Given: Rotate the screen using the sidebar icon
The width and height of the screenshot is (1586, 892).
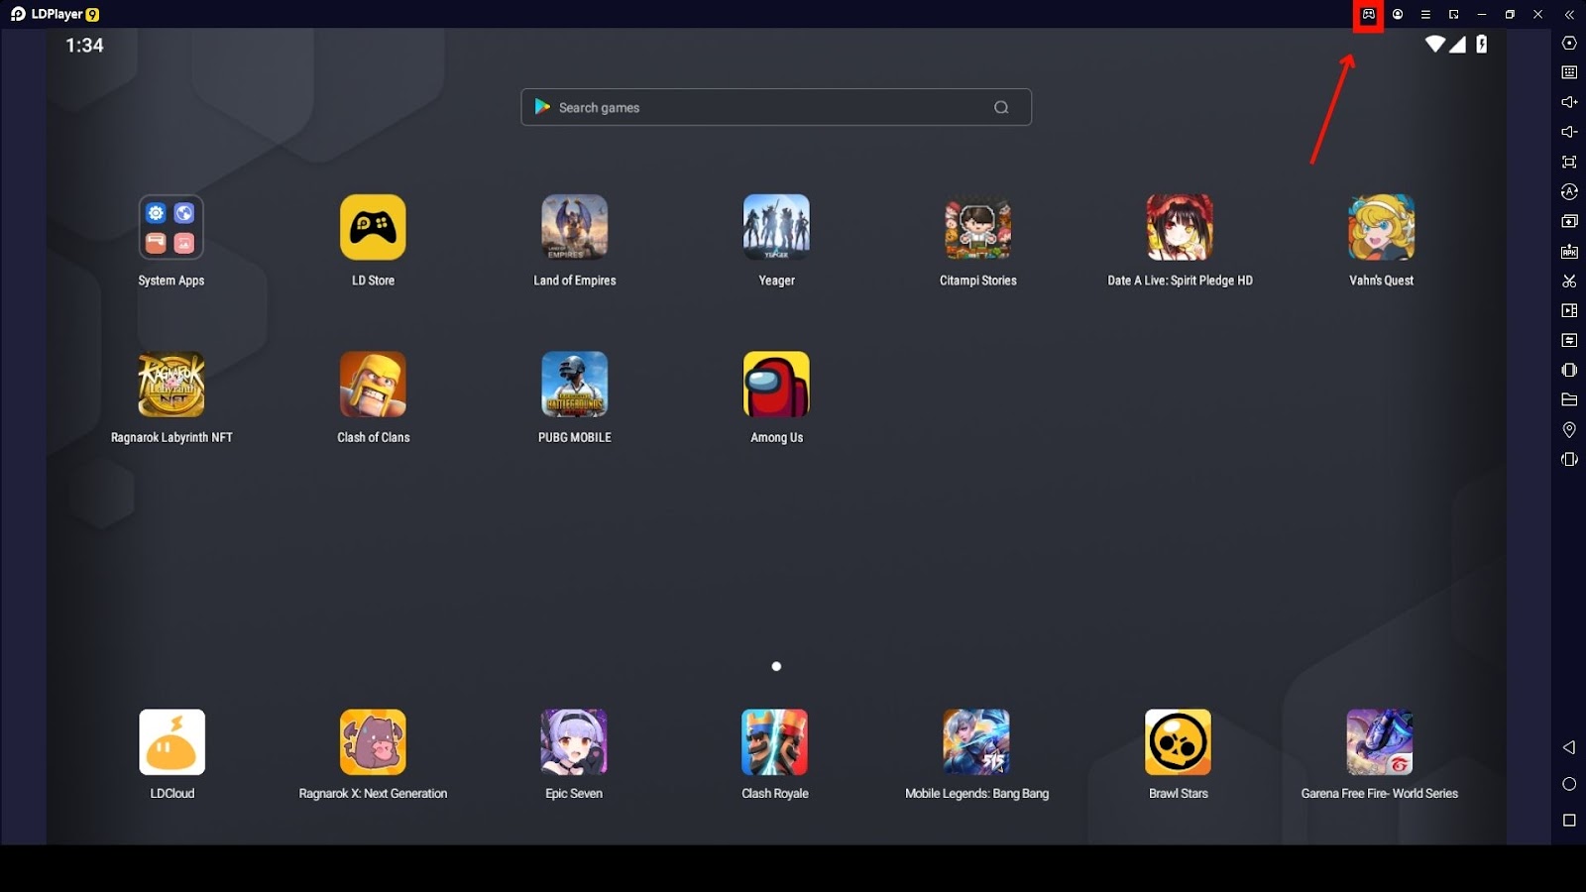Looking at the screenshot, I should (1569, 459).
